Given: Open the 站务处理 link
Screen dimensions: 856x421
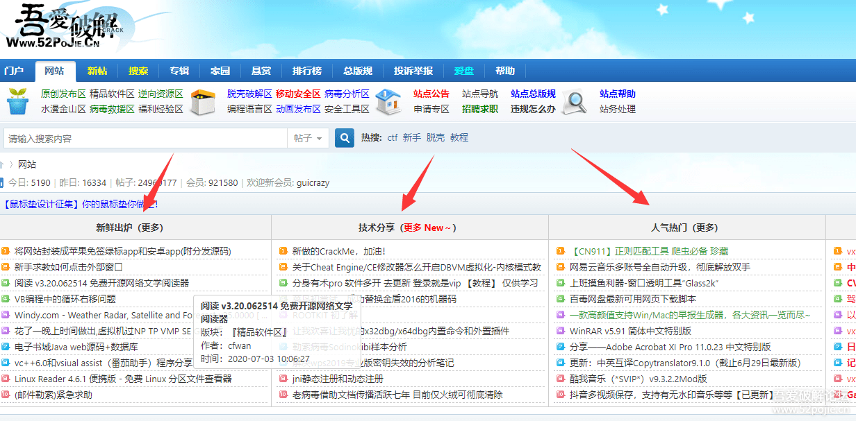Looking at the screenshot, I should pos(618,109).
